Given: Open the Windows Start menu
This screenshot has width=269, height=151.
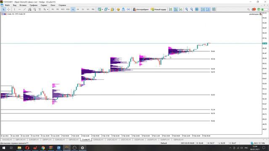Looking at the screenshot, I should pyautogui.click(x=3, y=148).
